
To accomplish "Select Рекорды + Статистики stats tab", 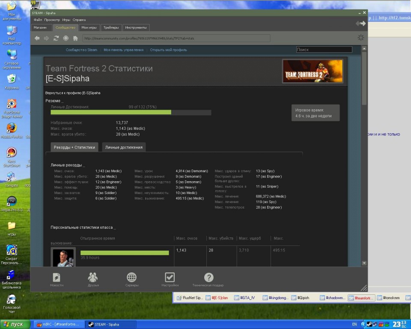I will tap(74, 147).
